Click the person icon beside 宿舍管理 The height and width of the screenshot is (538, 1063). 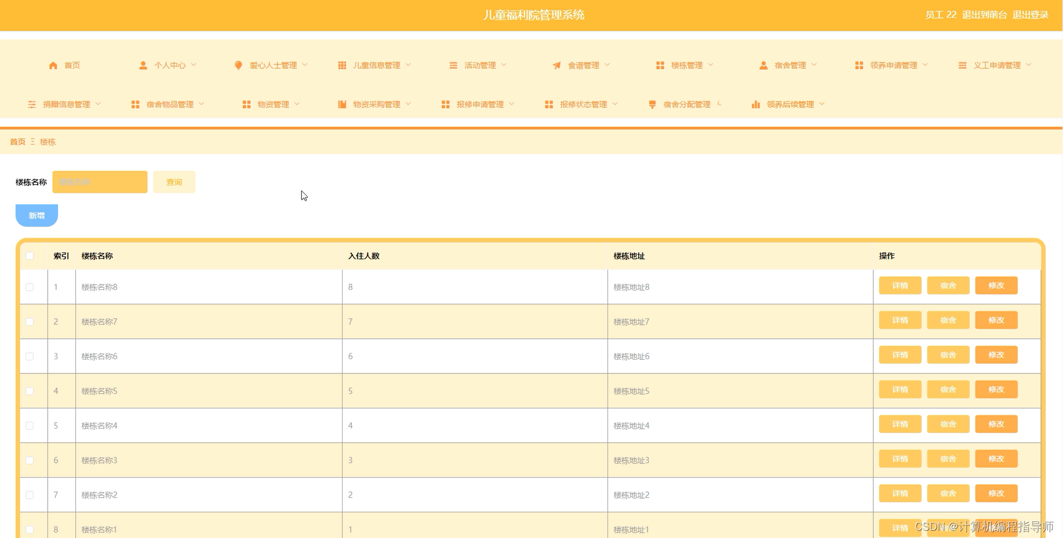click(x=763, y=65)
